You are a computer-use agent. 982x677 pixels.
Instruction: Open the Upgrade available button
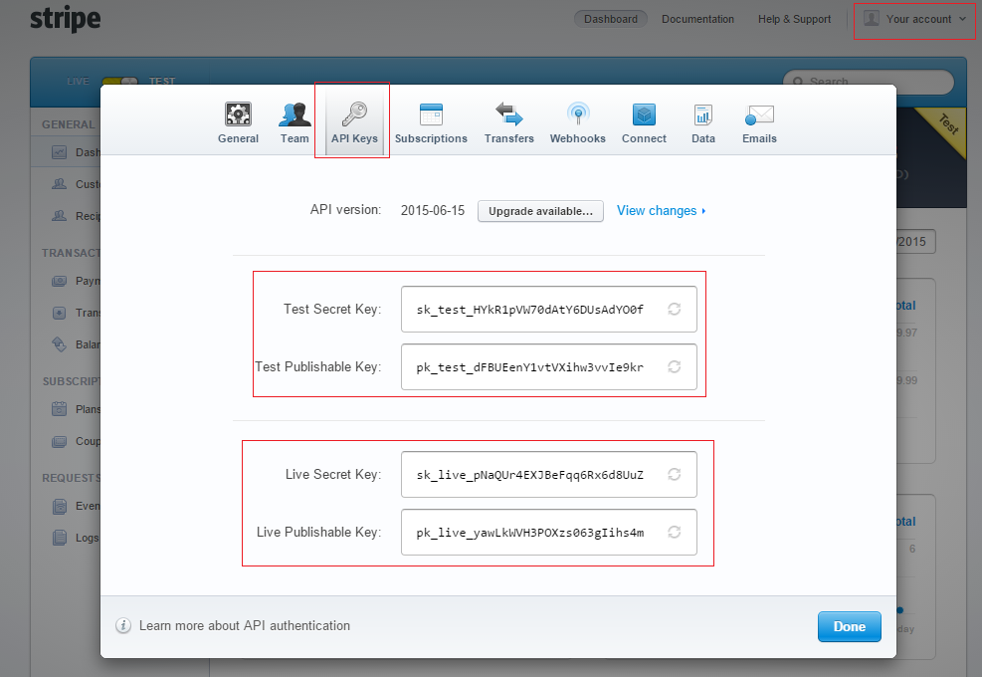tap(540, 211)
